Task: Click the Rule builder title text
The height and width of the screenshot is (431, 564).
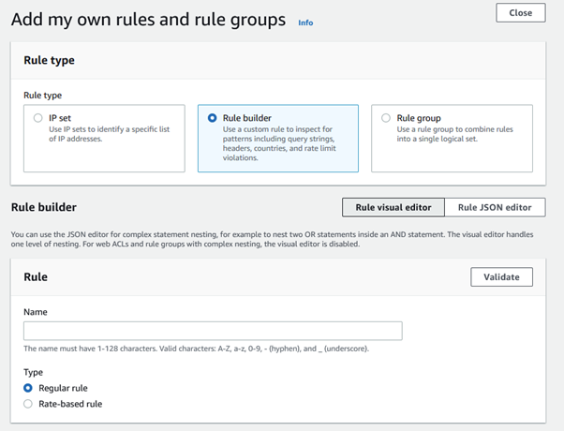Action: (x=246, y=118)
